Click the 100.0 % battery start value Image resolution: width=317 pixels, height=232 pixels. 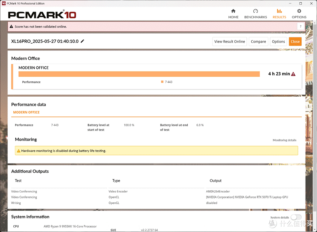click(x=129, y=125)
